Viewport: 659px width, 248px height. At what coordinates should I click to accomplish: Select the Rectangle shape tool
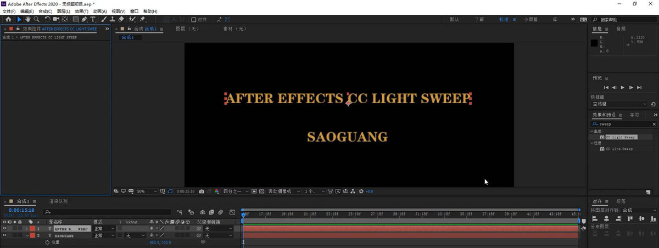coord(75,19)
